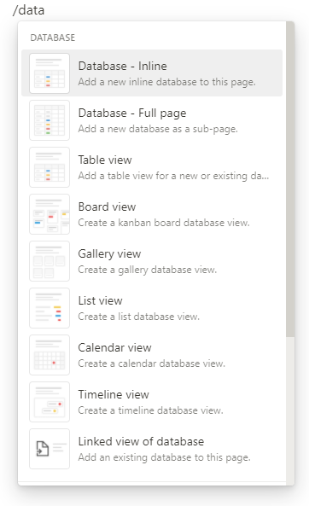Click 'Create a gallery database view.'

pyautogui.click(x=147, y=270)
